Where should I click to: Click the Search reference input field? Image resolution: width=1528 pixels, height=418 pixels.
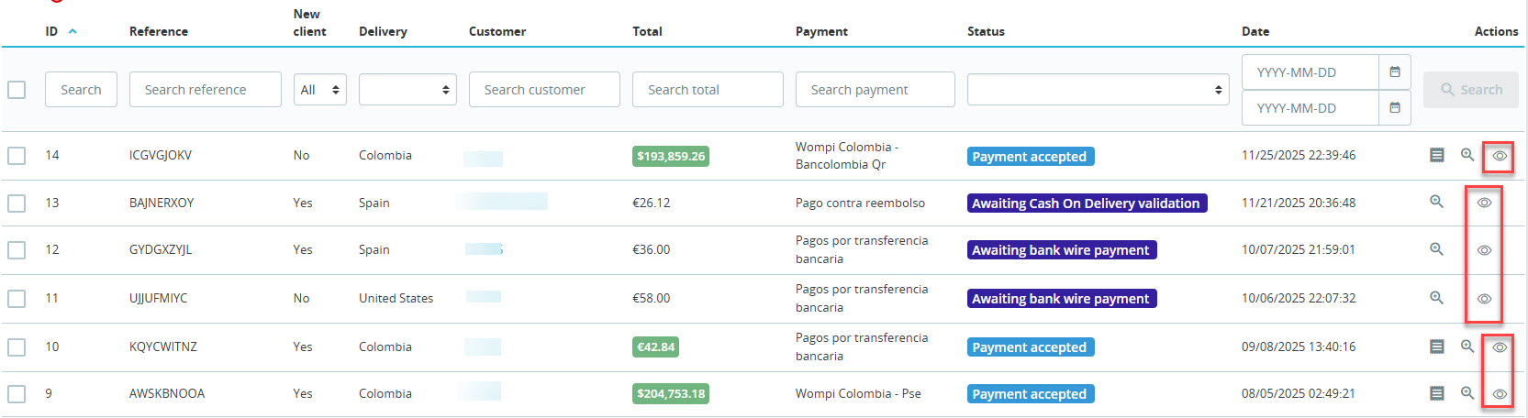click(x=205, y=90)
